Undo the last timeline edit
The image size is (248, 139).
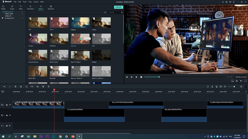point(4,86)
